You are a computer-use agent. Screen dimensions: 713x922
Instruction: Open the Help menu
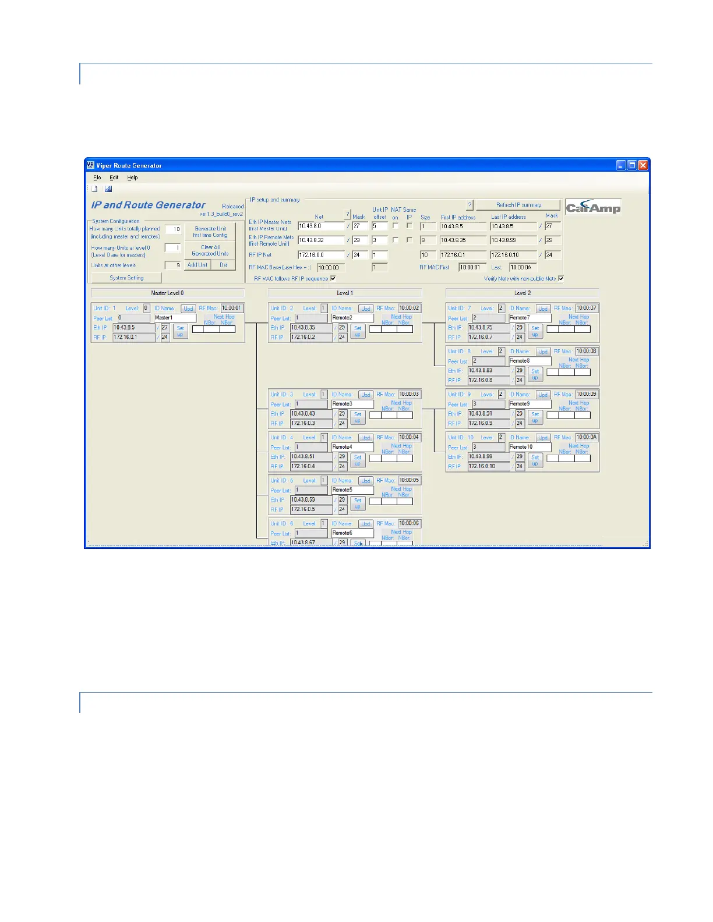pos(132,178)
